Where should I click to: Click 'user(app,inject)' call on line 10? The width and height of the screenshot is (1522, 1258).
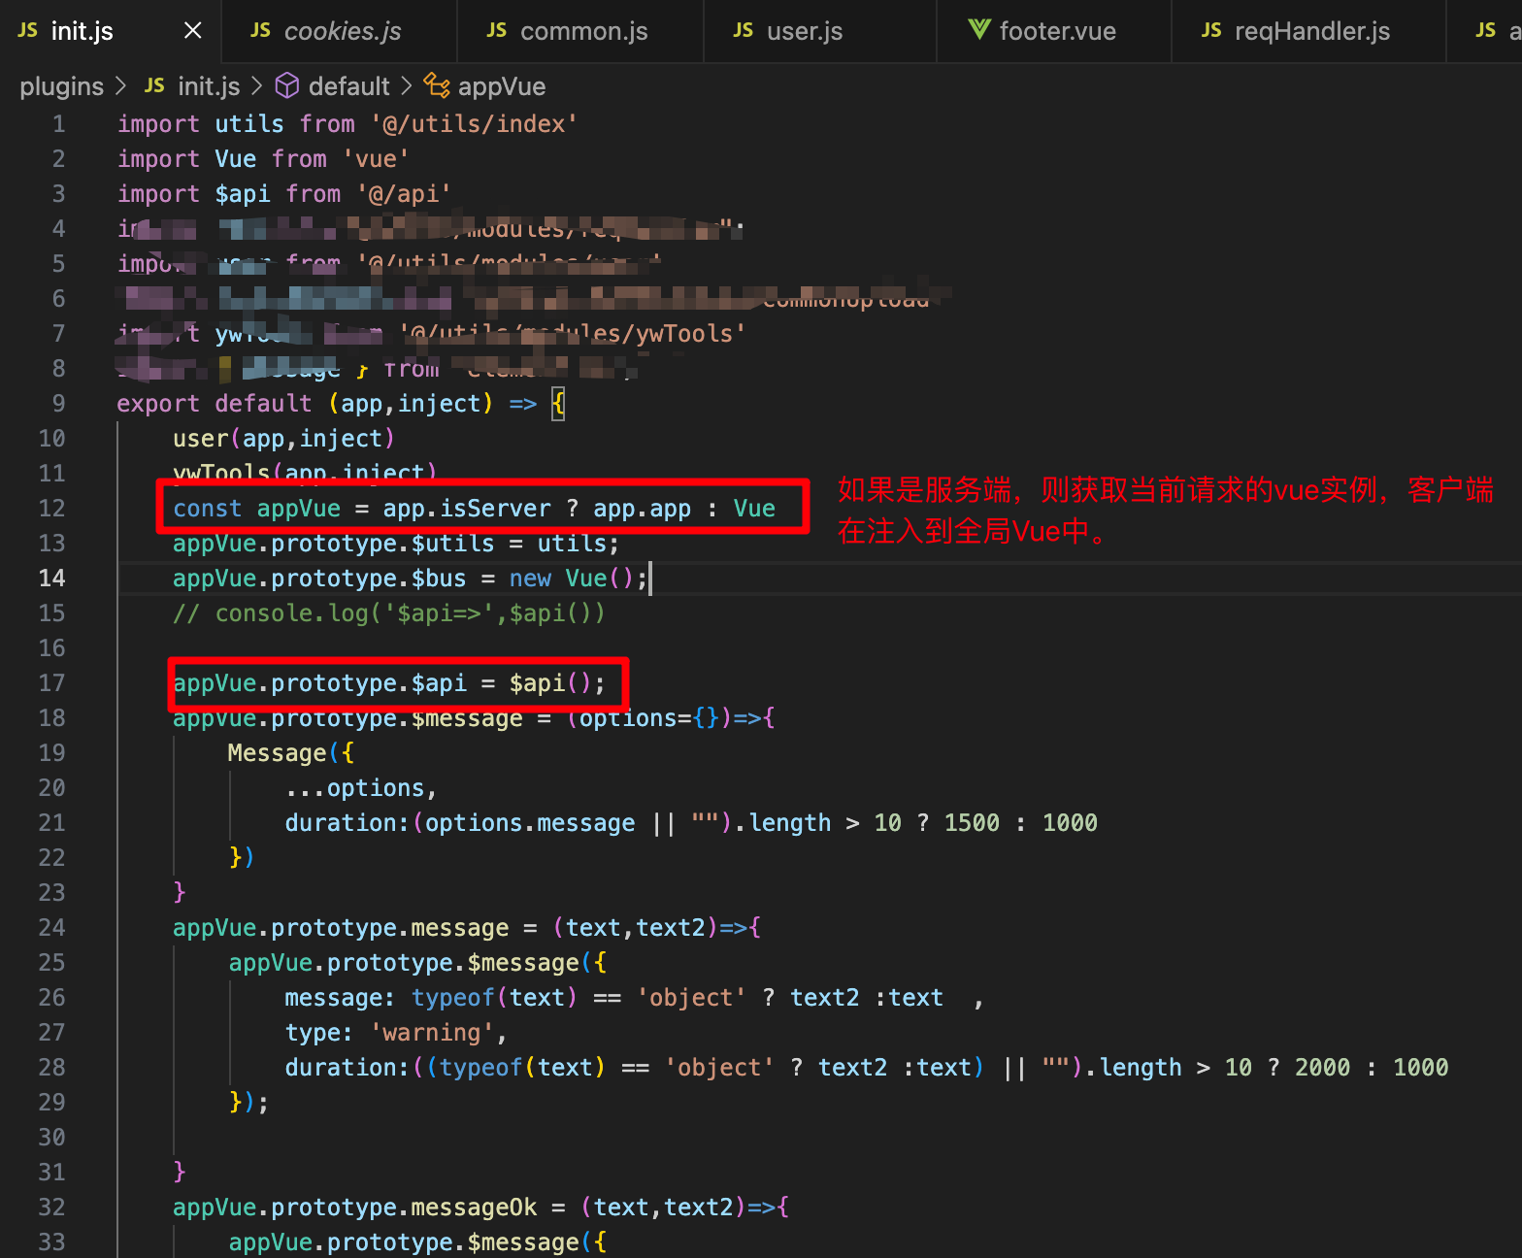pos(283,439)
